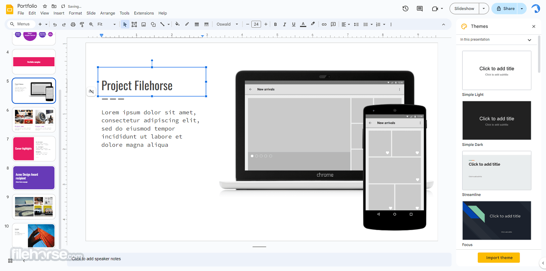Image resolution: width=546 pixels, height=271 pixels.
Task: Click the camera meeting icon
Action: point(435,9)
